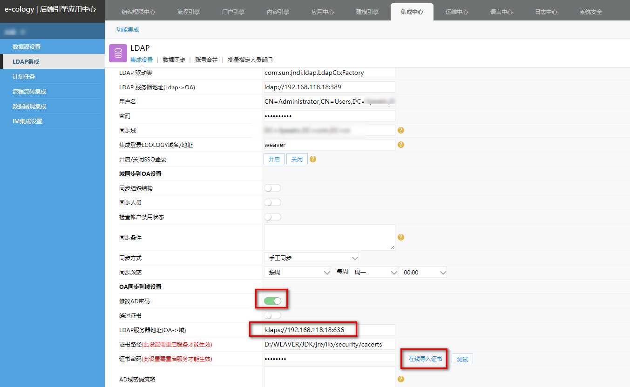
Task: Click help icon next to SSO 关闭 button
Action: point(313,159)
